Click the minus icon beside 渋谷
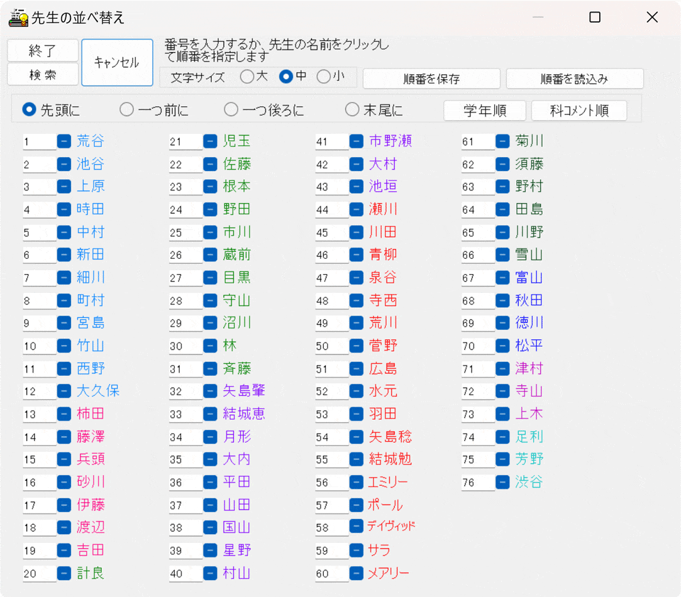The height and width of the screenshot is (597, 681). pyautogui.click(x=501, y=482)
